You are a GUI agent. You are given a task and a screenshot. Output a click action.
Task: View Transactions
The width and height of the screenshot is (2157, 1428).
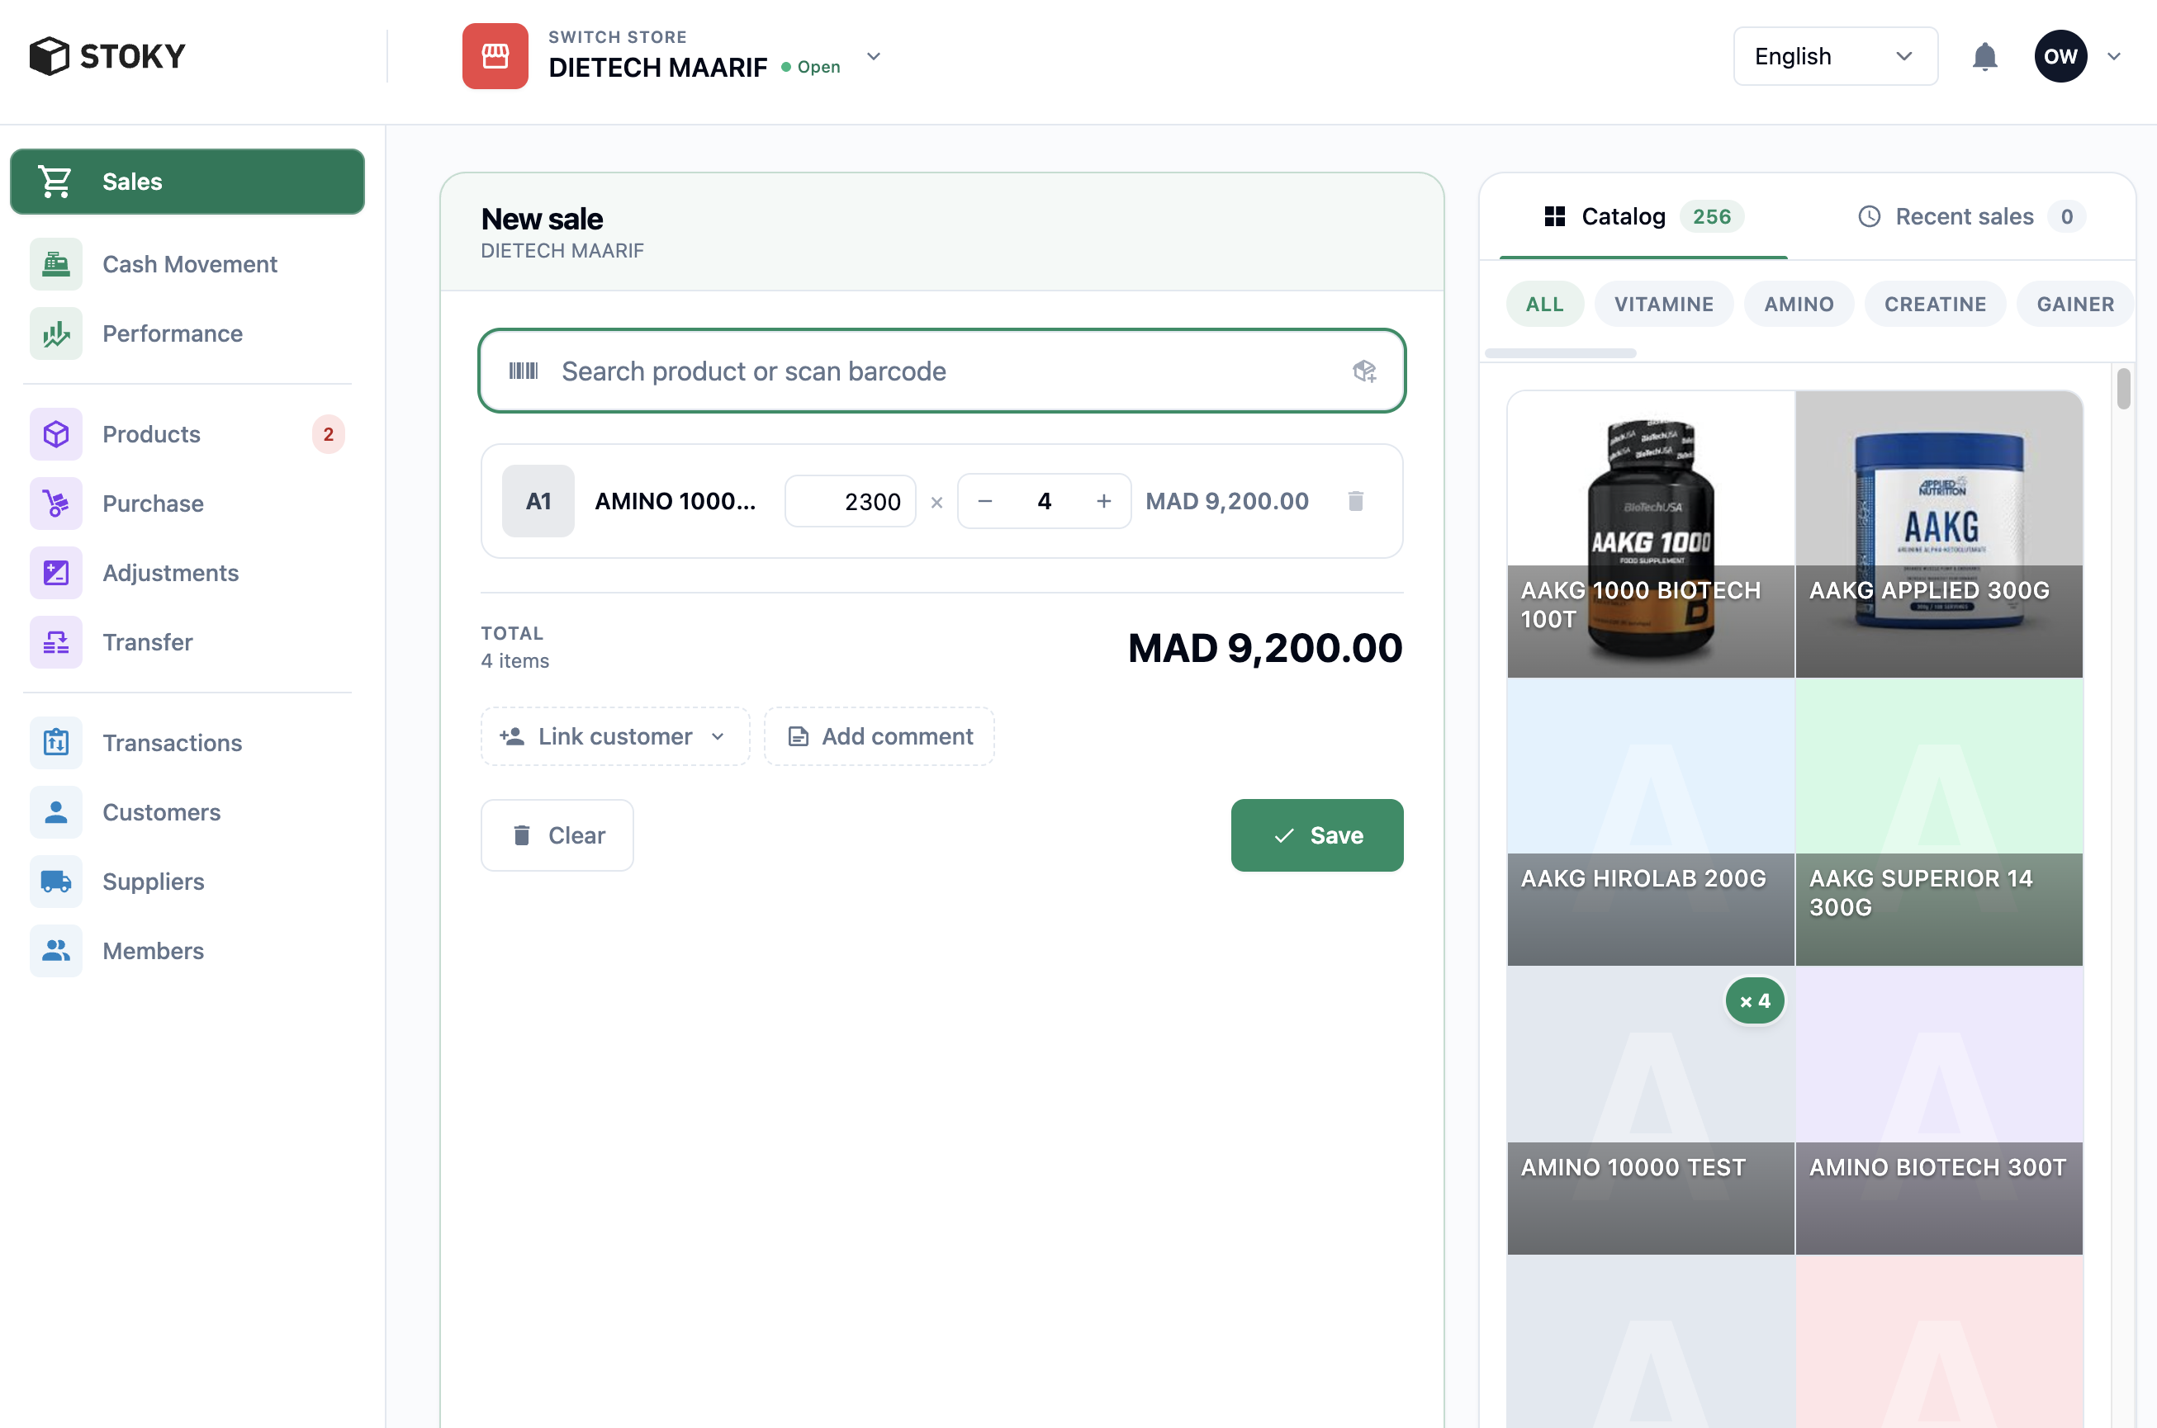[187, 742]
